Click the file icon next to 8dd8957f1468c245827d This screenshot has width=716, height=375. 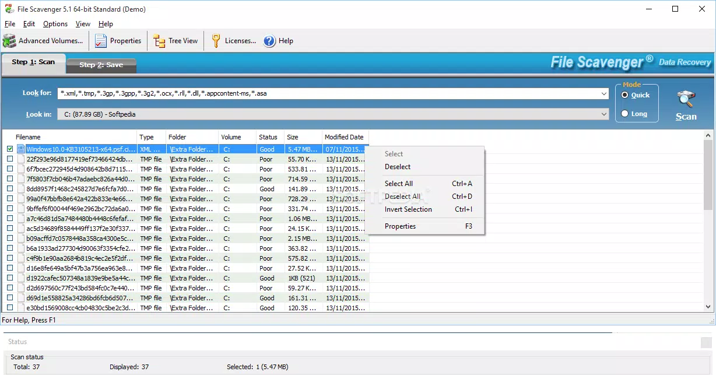coord(21,189)
